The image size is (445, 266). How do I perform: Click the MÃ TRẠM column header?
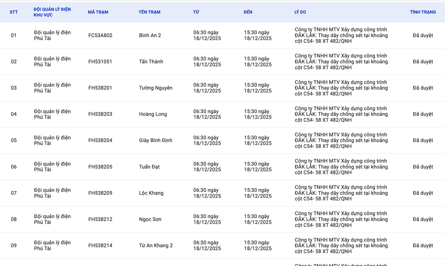tap(98, 12)
